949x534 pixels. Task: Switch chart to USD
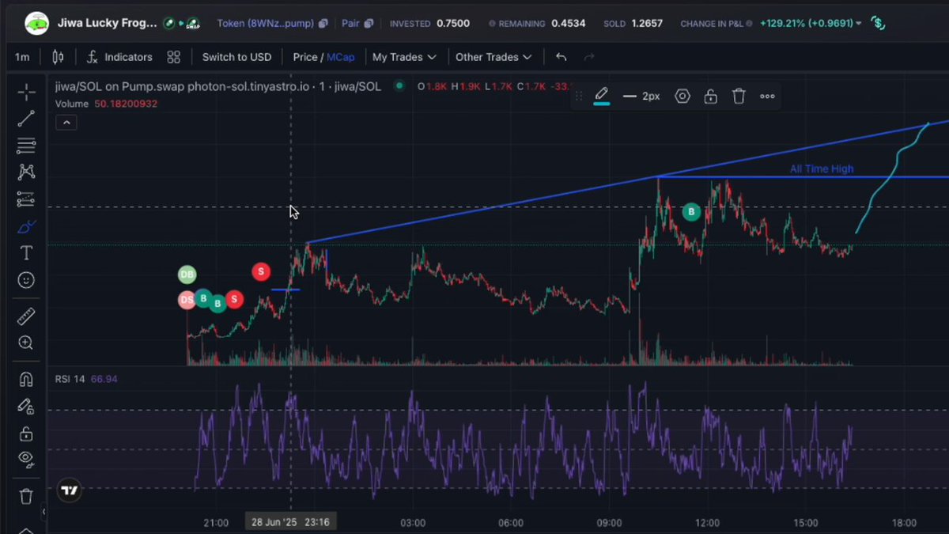236,57
